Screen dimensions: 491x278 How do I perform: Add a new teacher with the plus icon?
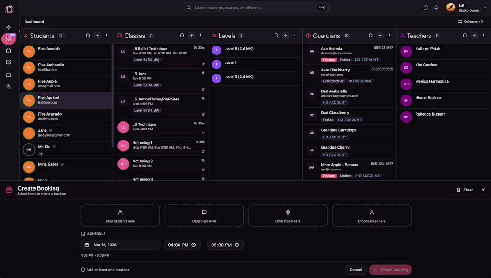(x=474, y=36)
